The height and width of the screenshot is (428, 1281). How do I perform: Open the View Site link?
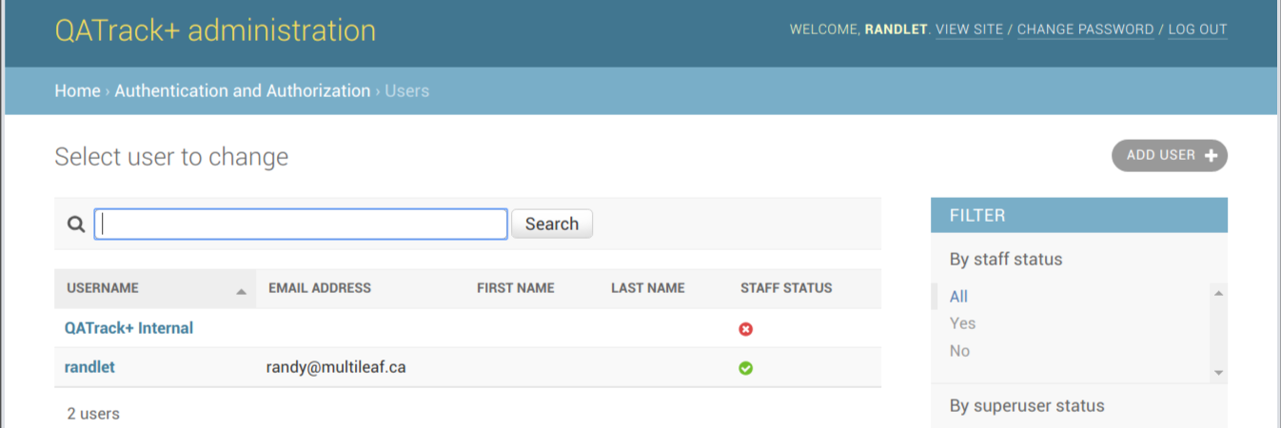click(x=969, y=29)
